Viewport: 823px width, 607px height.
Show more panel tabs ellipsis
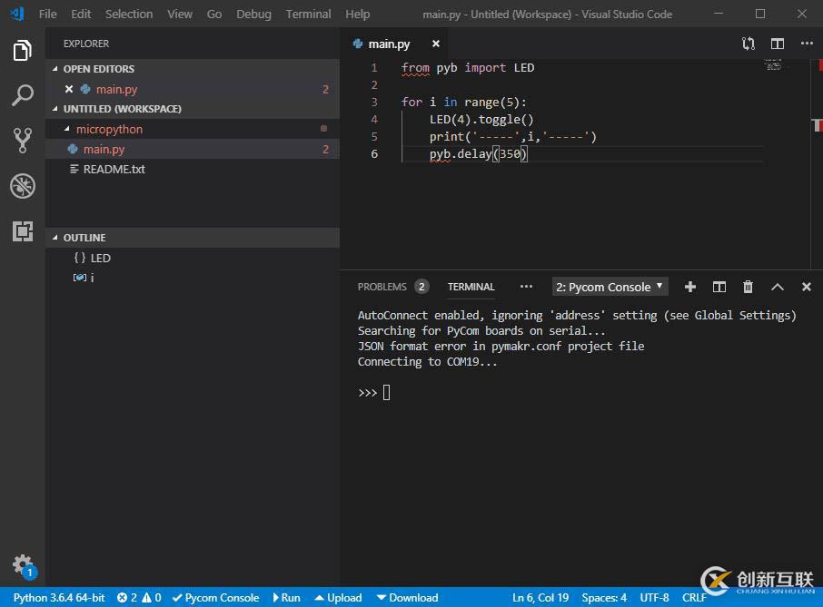click(526, 287)
